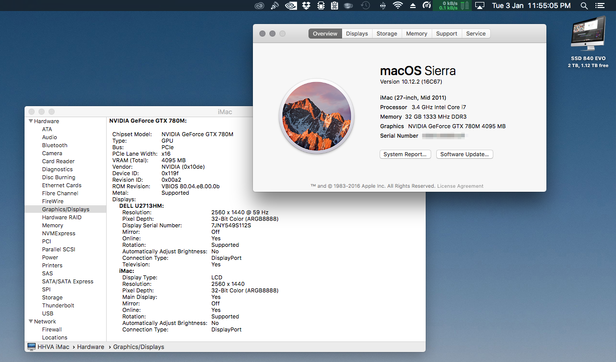The width and height of the screenshot is (616, 362).
Task: Select USB in the sidebar
Action: (x=48, y=313)
